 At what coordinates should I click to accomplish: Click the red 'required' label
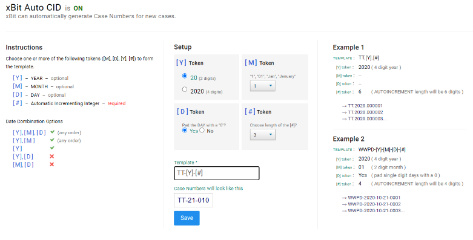(116, 103)
